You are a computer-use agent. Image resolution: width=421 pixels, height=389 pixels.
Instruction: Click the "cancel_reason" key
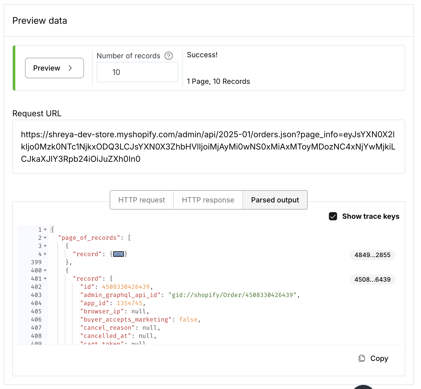[107, 328]
